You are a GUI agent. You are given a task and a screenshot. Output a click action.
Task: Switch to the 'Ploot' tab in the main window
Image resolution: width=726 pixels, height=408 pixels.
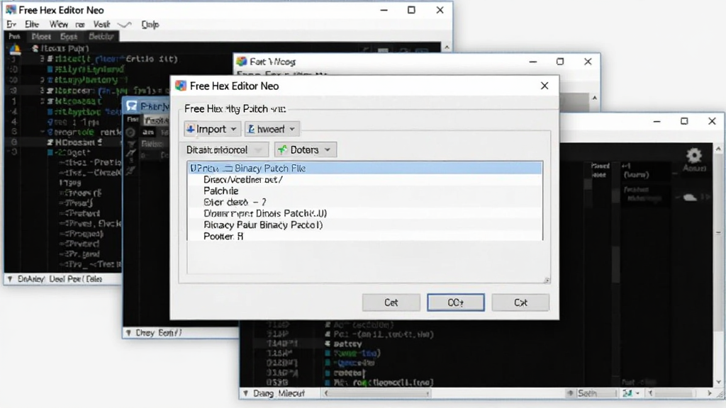coord(41,37)
